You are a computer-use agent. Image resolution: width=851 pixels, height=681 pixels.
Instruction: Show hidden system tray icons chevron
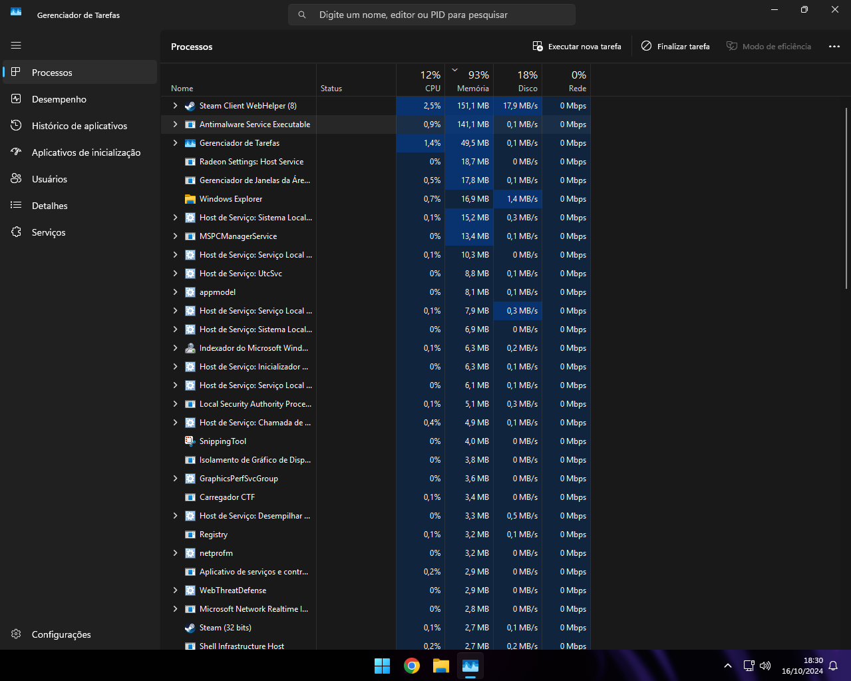[x=728, y=666]
